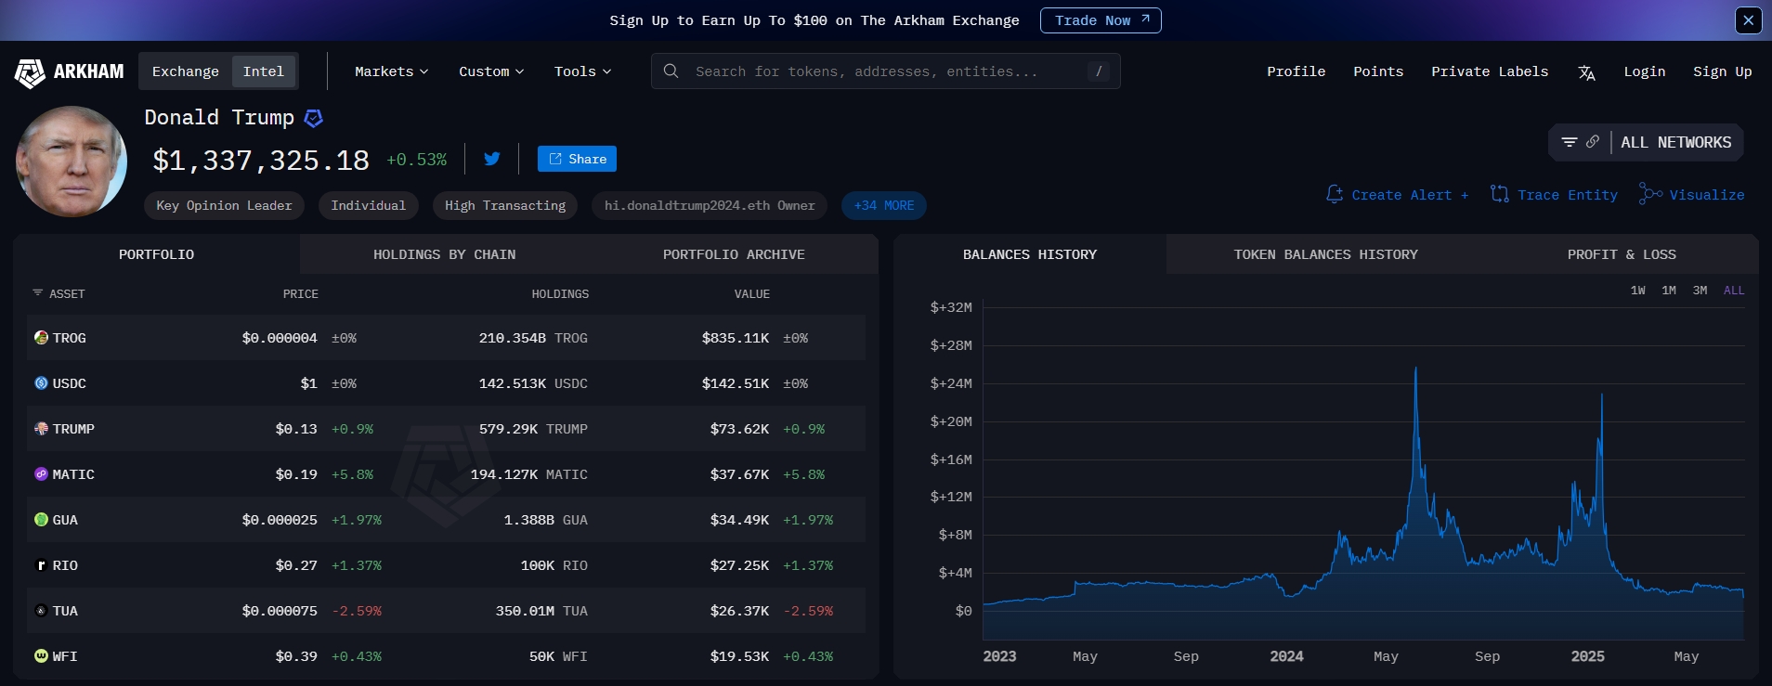Click the Key Opinion Leader tag

click(224, 206)
